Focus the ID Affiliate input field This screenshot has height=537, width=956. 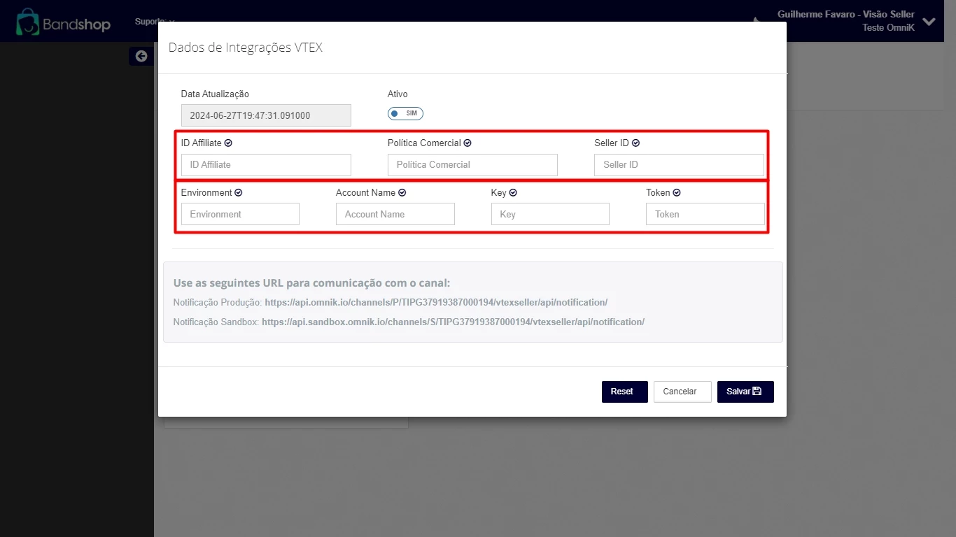pyautogui.click(x=266, y=165)
